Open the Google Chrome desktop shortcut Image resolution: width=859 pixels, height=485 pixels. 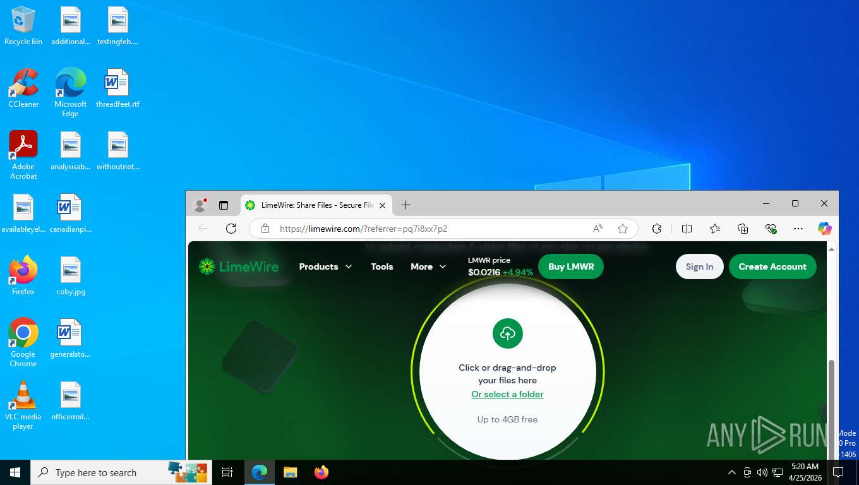(23, 342)
